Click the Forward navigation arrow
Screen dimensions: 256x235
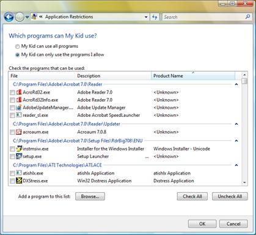point(20,17)
